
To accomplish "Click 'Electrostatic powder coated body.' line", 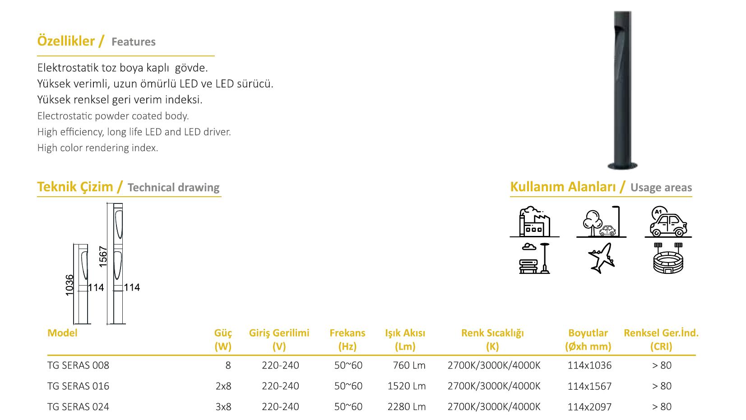I will pos(113,116).
